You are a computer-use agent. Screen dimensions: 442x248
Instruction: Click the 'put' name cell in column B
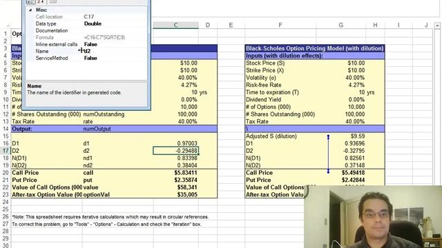pyautogui.click(x=88, y=180)
